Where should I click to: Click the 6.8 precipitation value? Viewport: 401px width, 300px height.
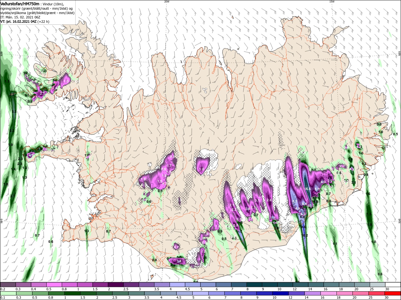coord(302,217)
